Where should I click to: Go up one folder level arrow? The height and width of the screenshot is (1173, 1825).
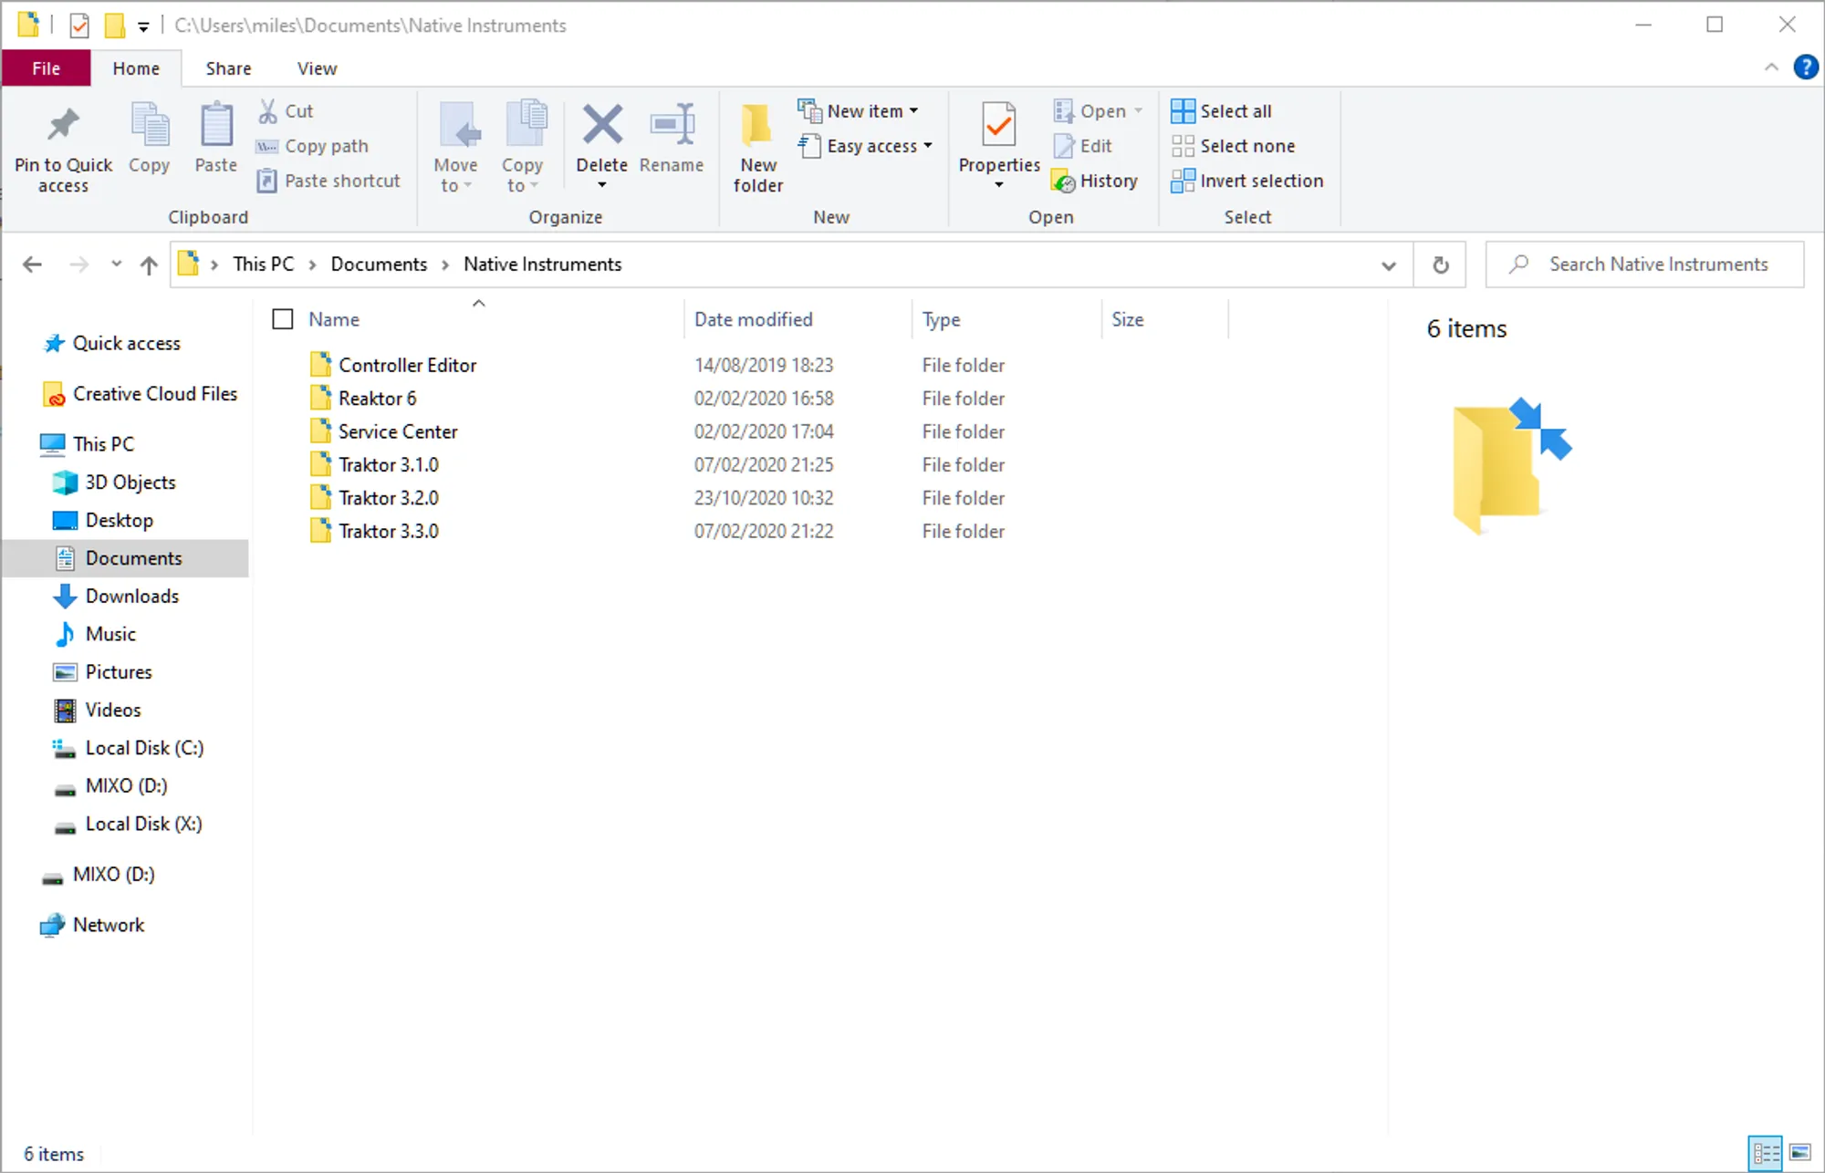tap(149, 265)
